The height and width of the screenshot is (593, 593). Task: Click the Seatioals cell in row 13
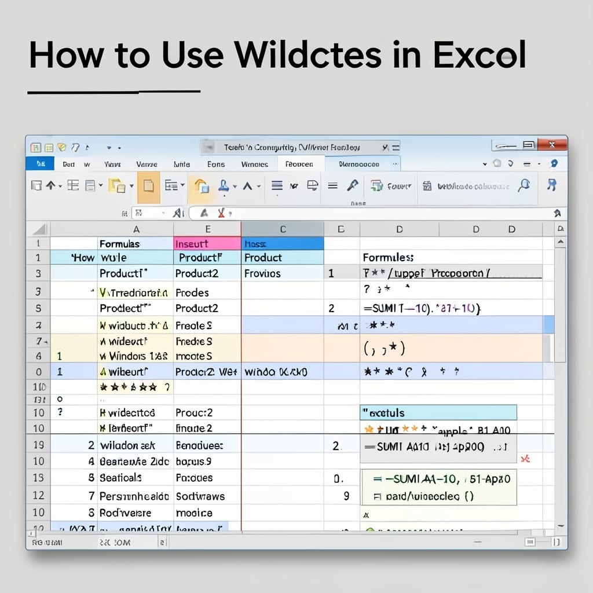point(136,478)
